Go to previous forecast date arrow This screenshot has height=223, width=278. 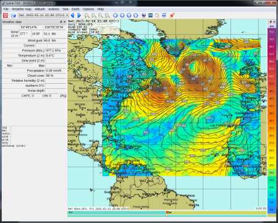coord(72,15)
